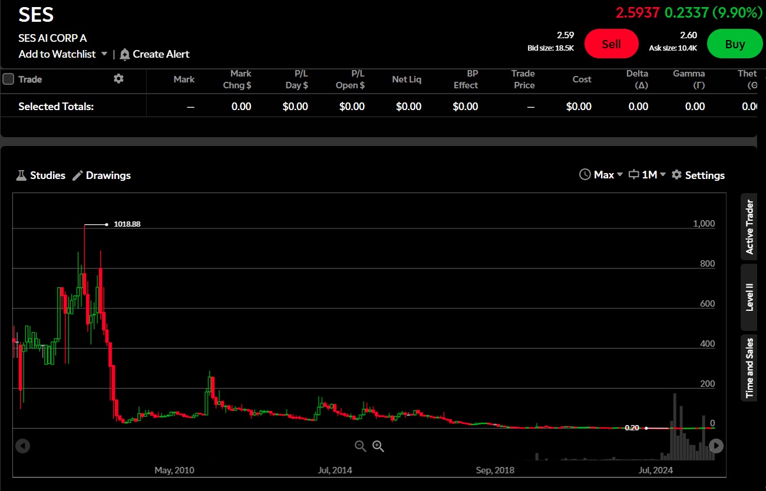
Task: Click the SES ticker symbol heading
Action: (36, 15)
